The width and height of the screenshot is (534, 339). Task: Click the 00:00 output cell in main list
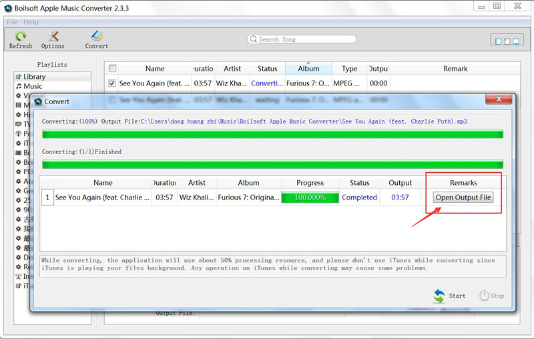pyautogui.click(x=378, y=83)
